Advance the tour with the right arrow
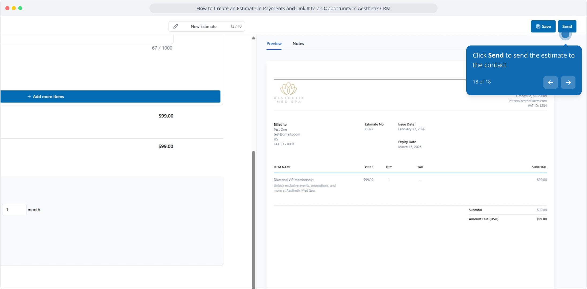The width and height of the screenshot is (587, 289). pyautogui.click(x=568, y=82)
